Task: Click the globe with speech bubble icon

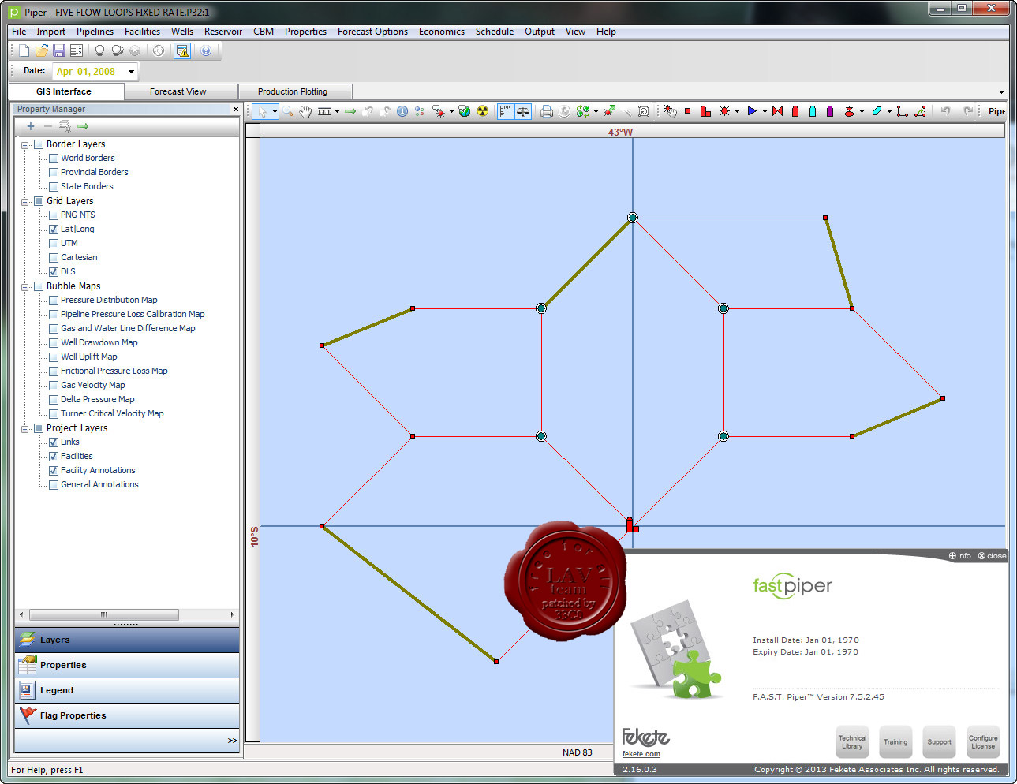Action: pyautogui.click(x=465, y=111)
